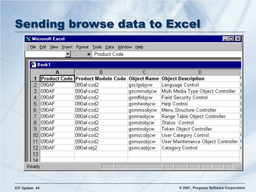Select row 5 header
The image size is (256, 192).
(35, 104)
